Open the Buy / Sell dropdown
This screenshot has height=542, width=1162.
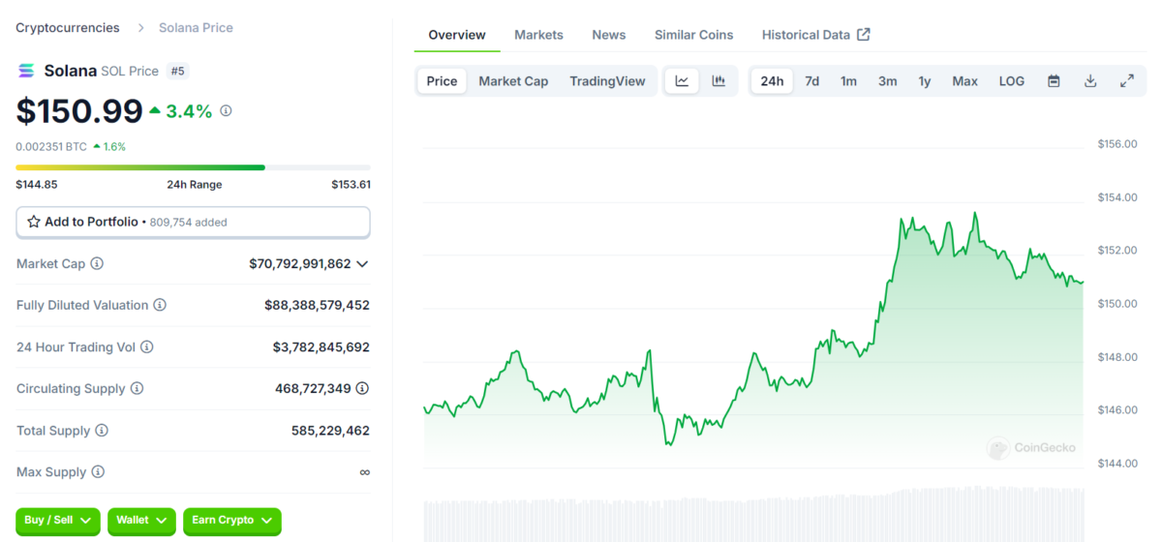[x=58, y=521]
